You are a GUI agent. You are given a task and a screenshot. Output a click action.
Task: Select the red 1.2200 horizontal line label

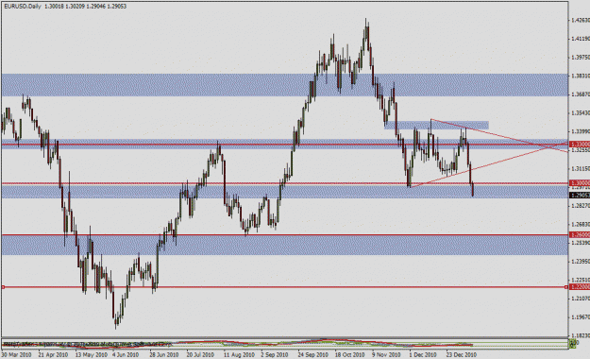(x=581, y=287)
